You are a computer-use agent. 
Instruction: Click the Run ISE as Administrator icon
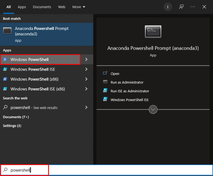(105, 90)
